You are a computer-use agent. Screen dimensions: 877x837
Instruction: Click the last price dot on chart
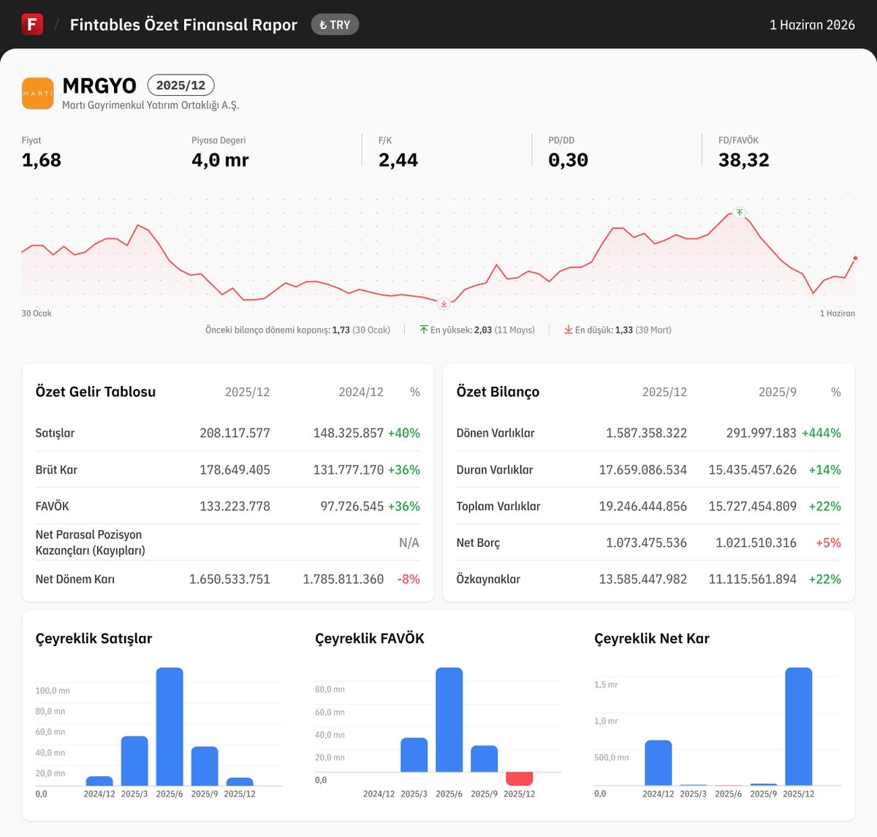coord(855,258)
